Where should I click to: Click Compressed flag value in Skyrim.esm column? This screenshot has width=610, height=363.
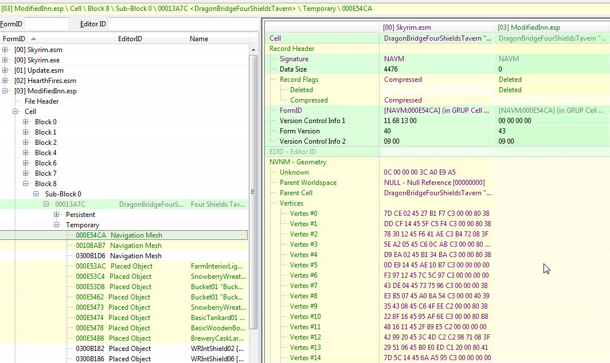[402, 100]
